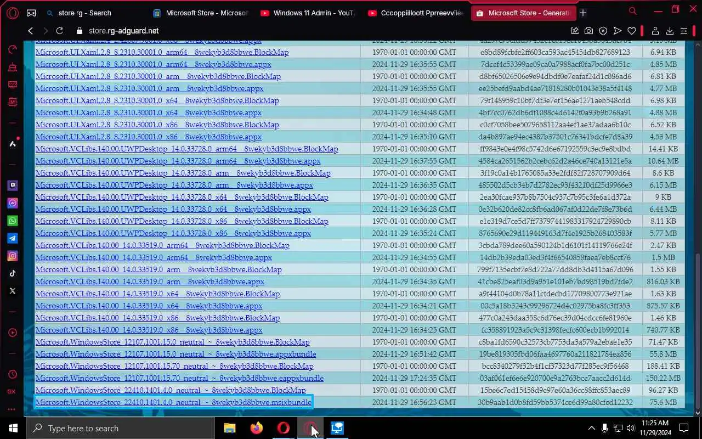Open GX Corner in the sidebar
Screen dimensions: 702x439
tap(12, 392)
